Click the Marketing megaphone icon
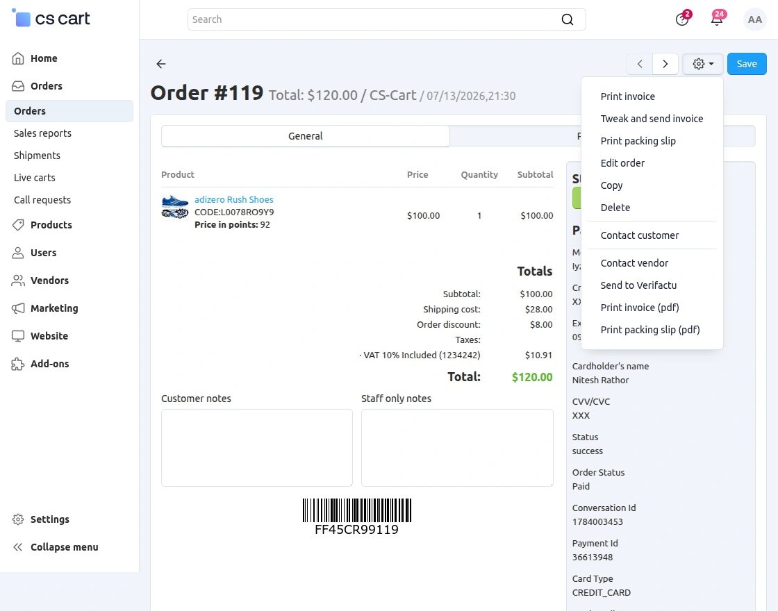Image resolution: width=778 pixels, height=611 pixels. [x=18, y=308]
